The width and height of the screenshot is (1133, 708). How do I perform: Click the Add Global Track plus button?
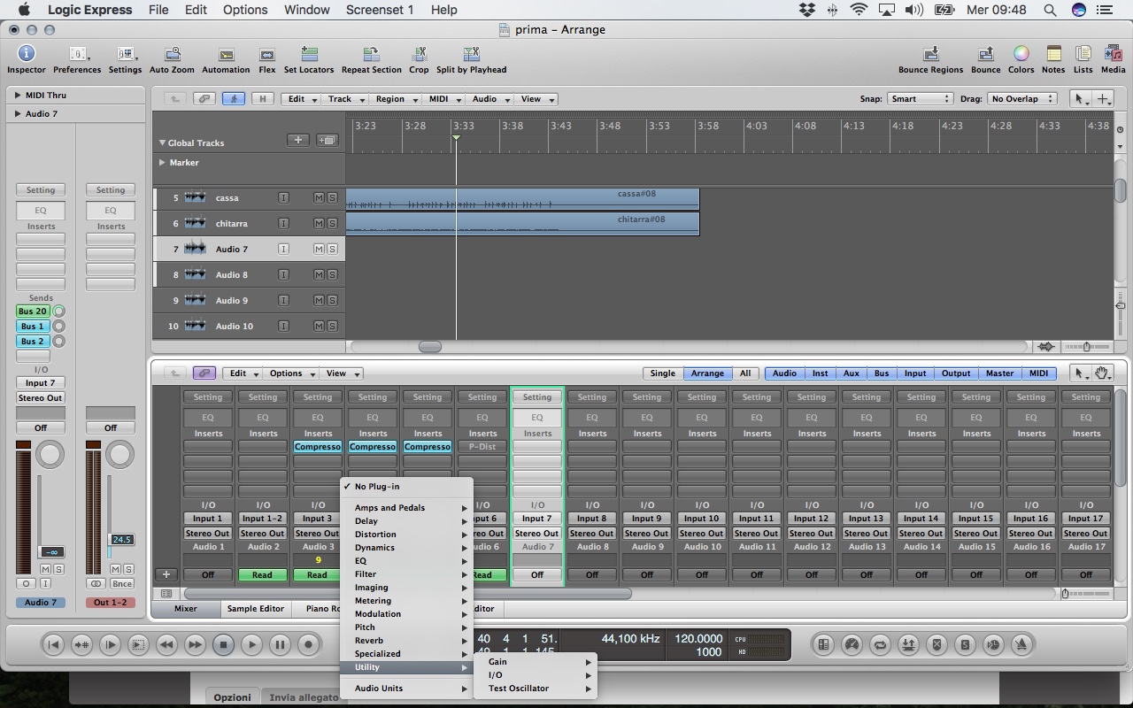tap(298, 140)
